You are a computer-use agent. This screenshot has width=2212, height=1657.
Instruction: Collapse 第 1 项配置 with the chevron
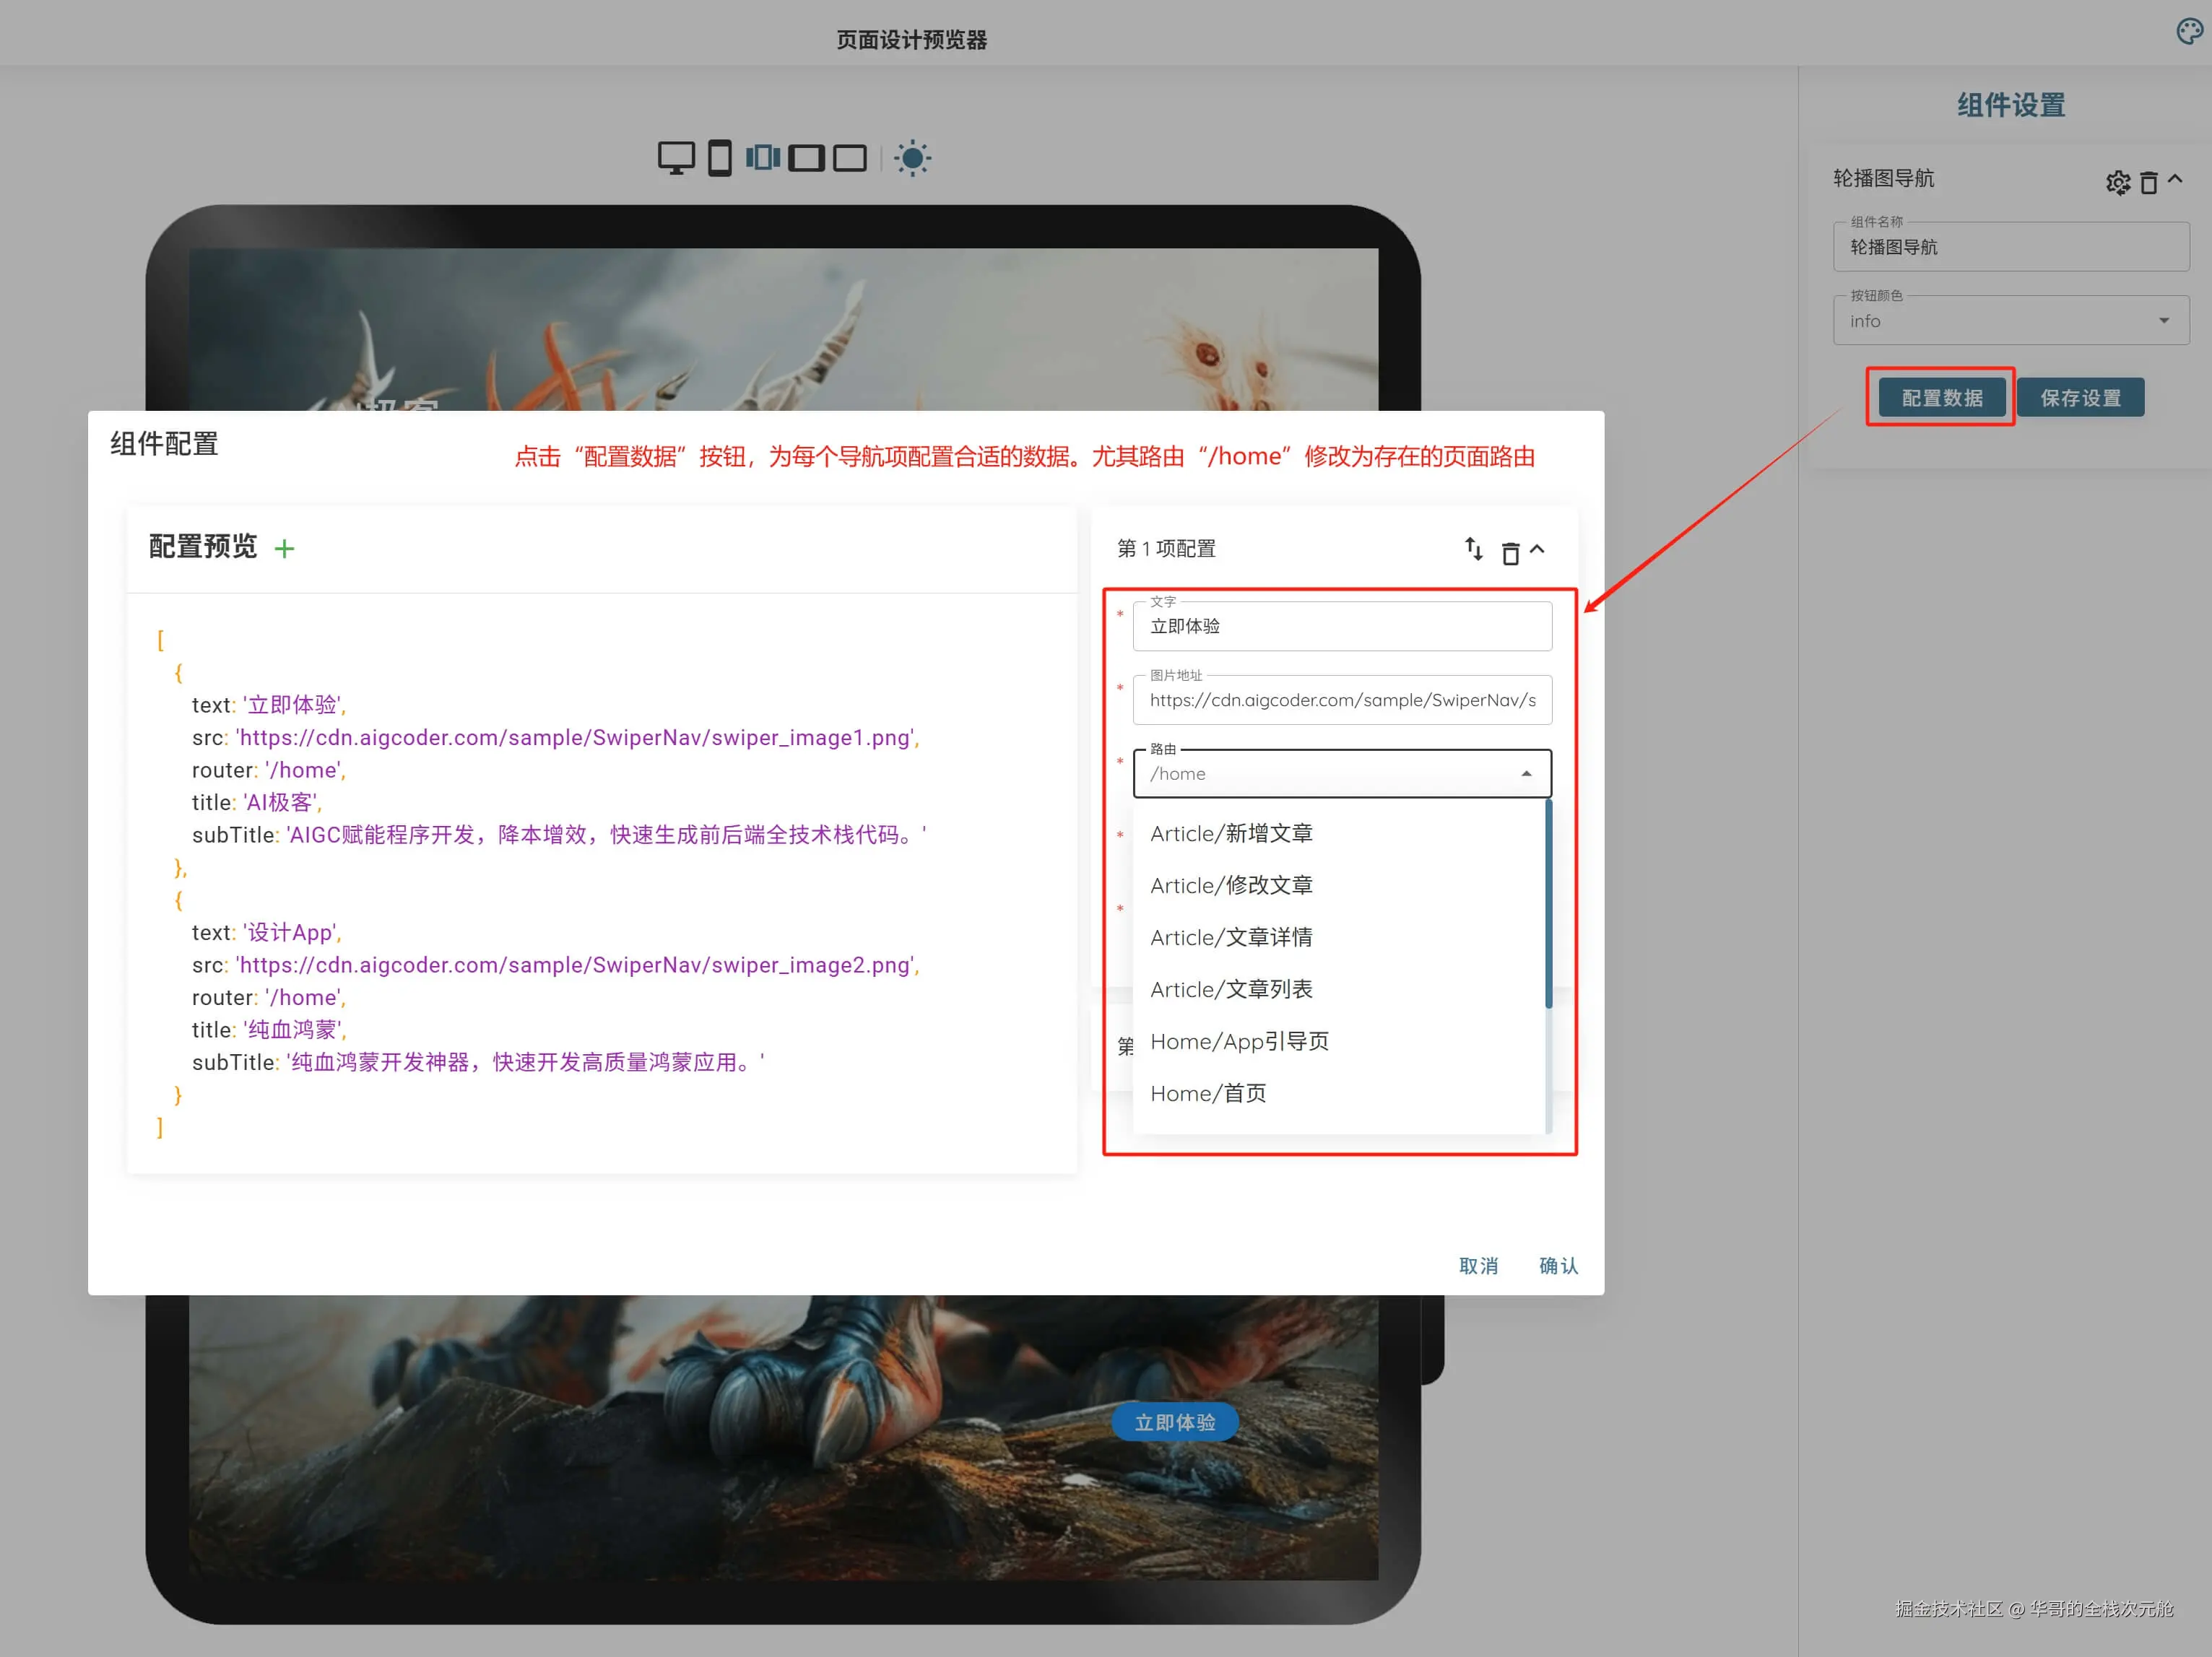[x=1538, y=549]
